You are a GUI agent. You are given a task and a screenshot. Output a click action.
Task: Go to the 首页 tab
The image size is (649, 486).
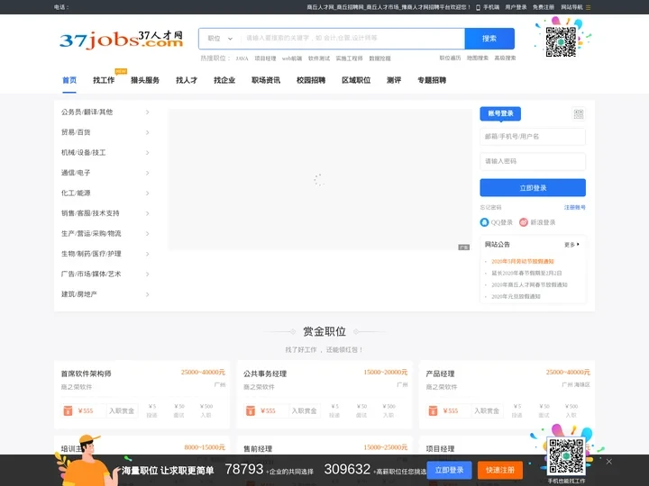[69, 80]
